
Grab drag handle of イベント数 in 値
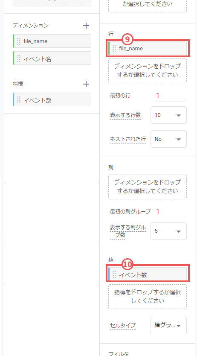pos(114,274)
